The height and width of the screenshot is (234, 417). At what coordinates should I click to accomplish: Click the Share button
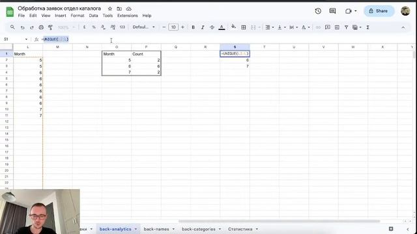(379, 11)
